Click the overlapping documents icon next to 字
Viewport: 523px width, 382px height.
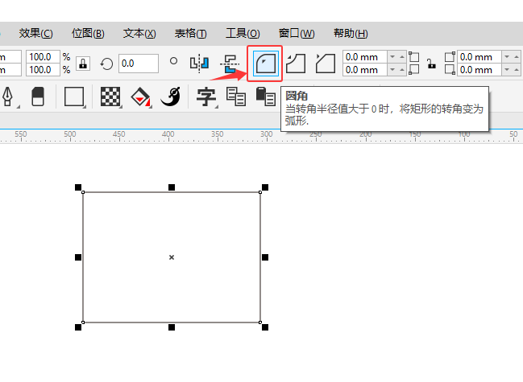pyautogui.click(x=236, y=97)
